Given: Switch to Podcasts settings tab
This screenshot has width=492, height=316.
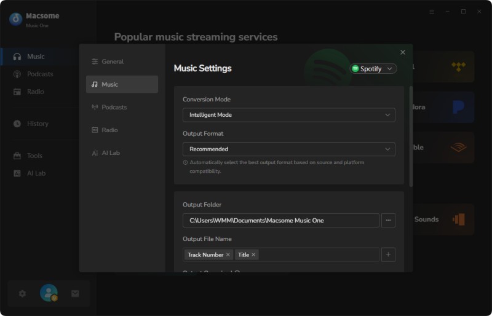Looking at the screenshot, I should 114,107.
